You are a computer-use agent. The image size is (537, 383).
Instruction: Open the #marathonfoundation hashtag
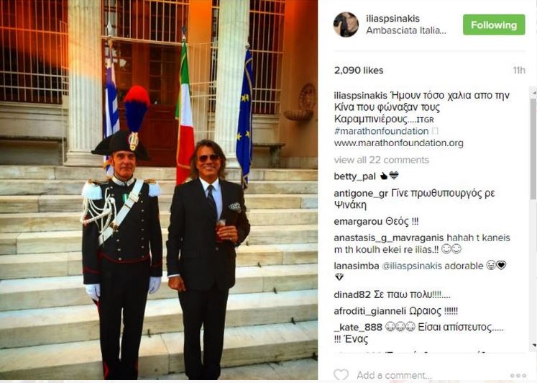381,131
